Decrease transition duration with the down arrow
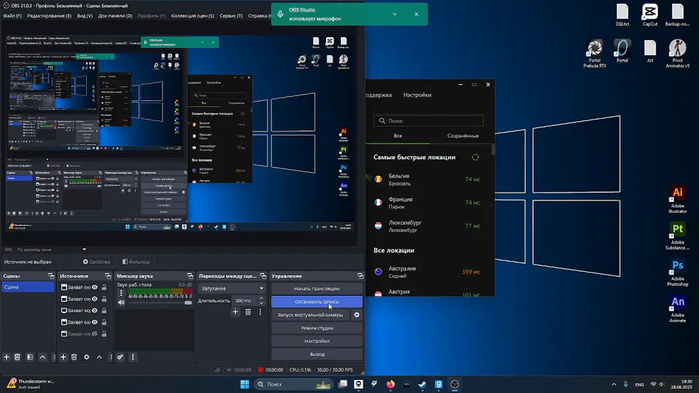The width and height of the screenshot is (699, 393). [x=261, y=303]
